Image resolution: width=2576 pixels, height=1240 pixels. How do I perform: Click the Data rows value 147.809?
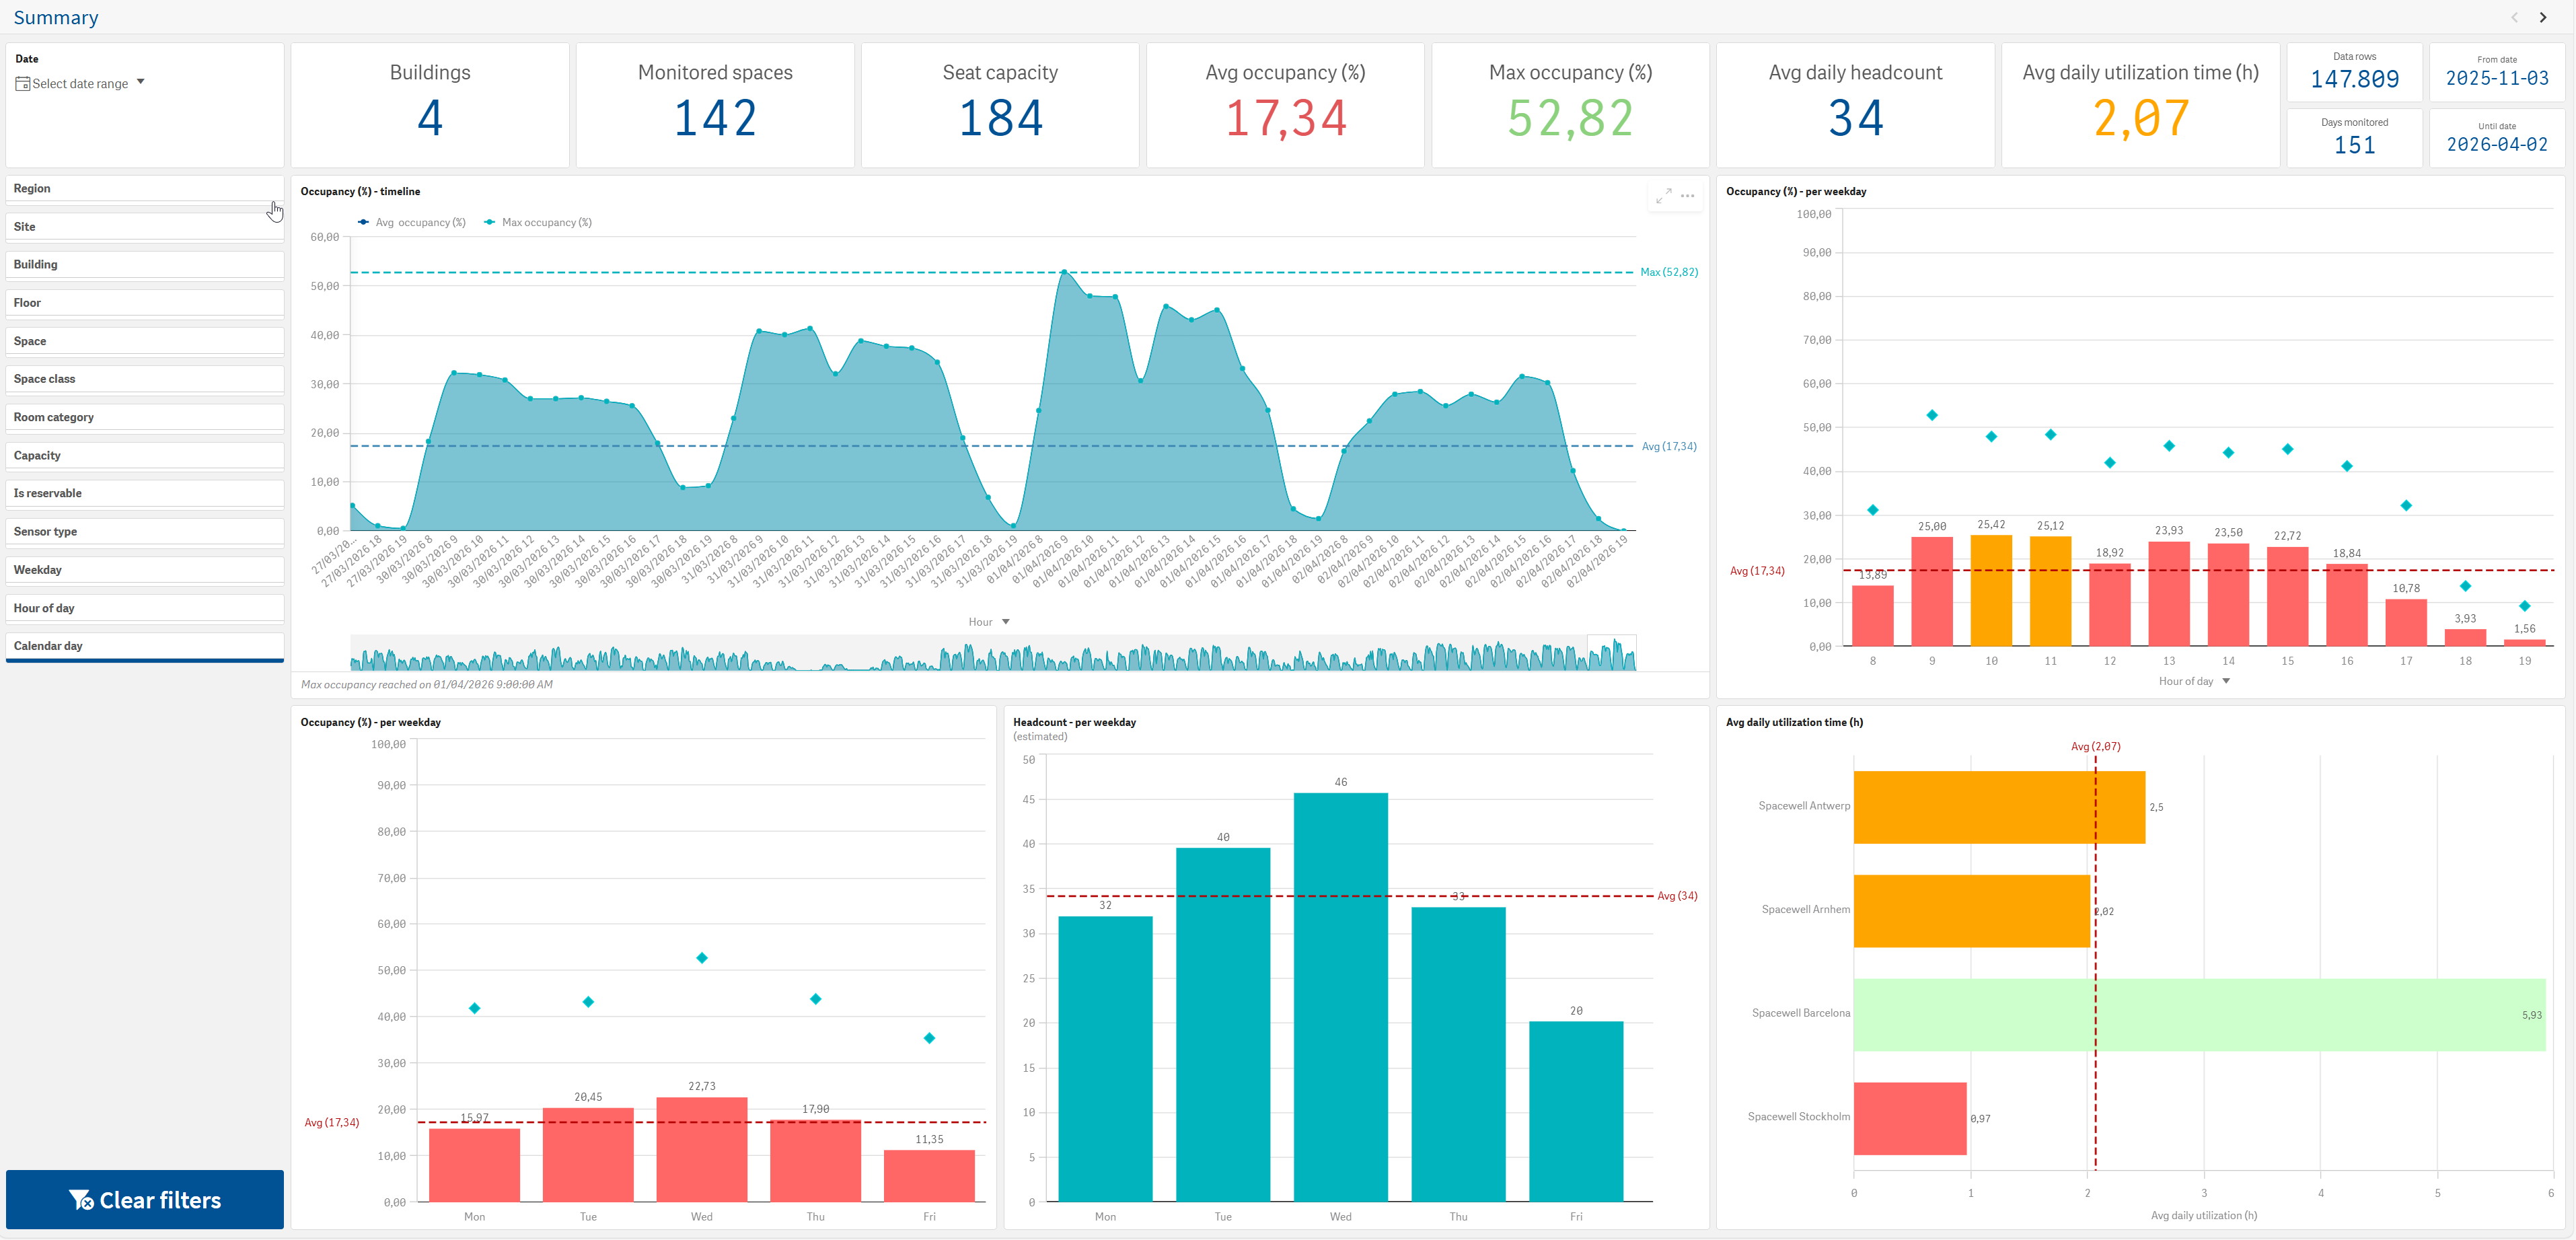point(2354,79)
